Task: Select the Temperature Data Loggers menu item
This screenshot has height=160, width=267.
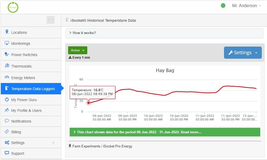Action: (31, 89)
